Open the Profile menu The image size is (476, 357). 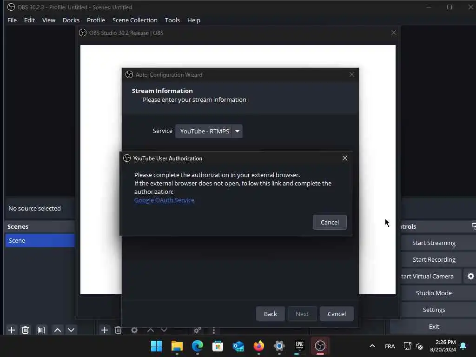pos(96,20)
